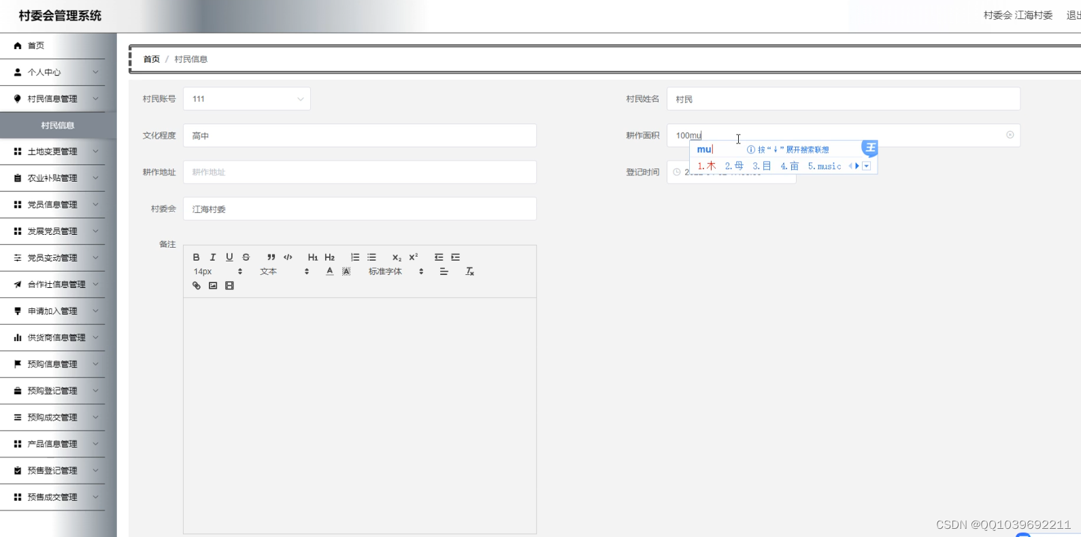The height and width of the screenshot is (537, 1081).
Task: Open the 文本 heading style dropdown
Action: tap(284, 272)
